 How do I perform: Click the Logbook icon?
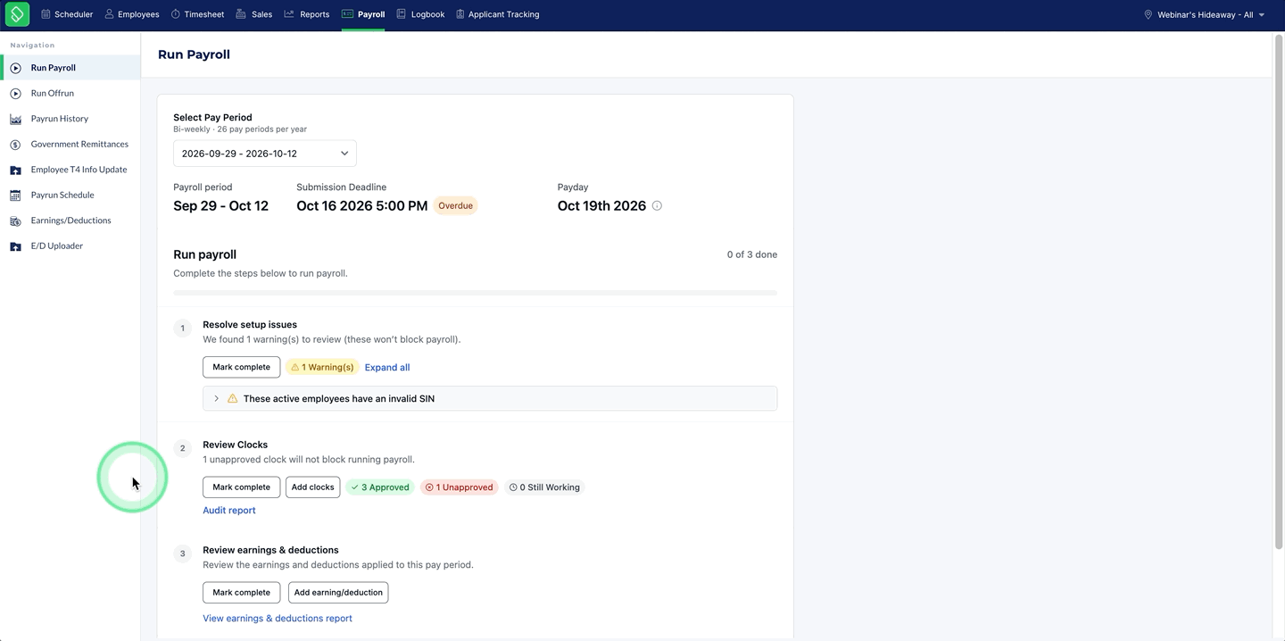point(402,14)
